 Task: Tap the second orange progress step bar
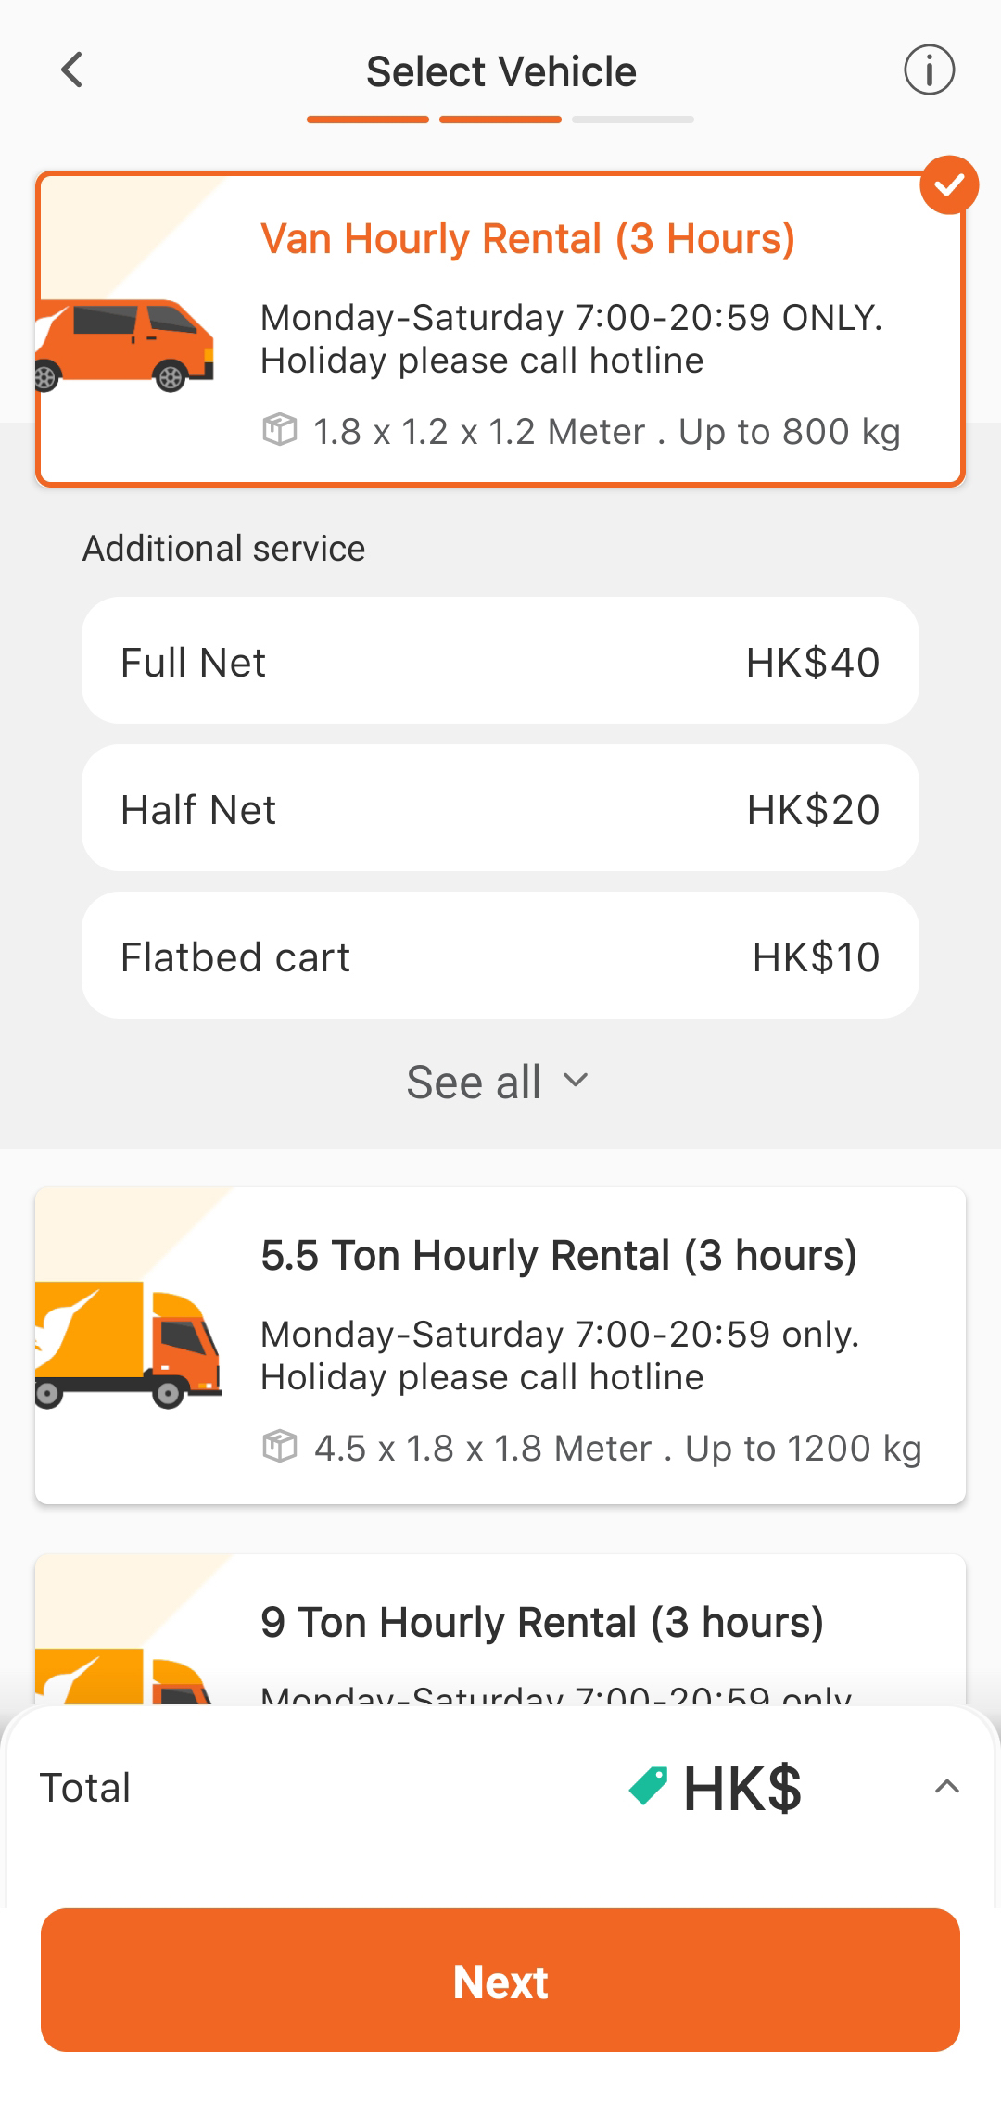pyautogui.click(x=500, y=120)
